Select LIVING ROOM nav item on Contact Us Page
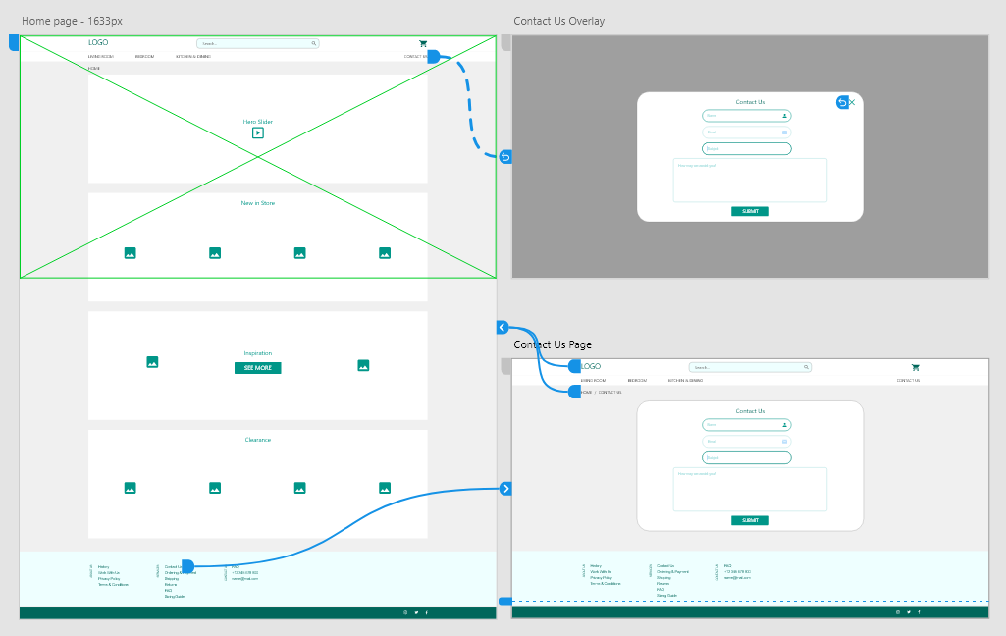 593,381
